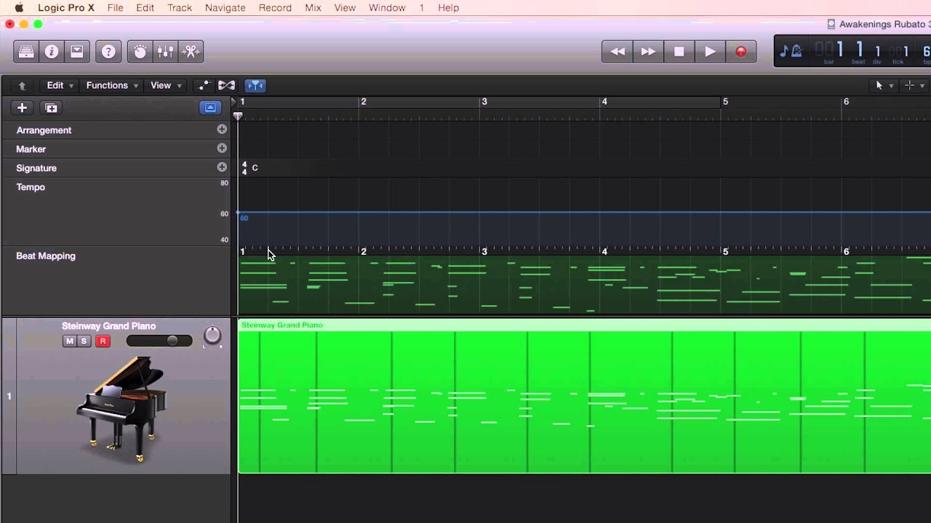Click the Fast Forward button
931x523 pixels.
pyautogui.click(x=648, y=52)
